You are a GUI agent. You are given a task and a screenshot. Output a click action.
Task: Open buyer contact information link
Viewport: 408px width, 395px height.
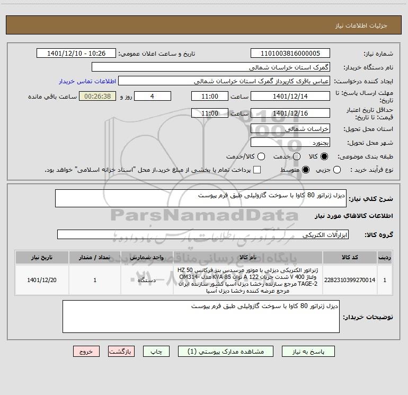click(87, 81)
